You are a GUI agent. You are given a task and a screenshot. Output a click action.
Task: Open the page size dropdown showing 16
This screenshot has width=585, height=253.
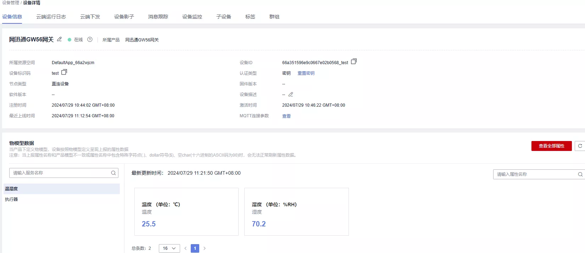pos(169,248)
